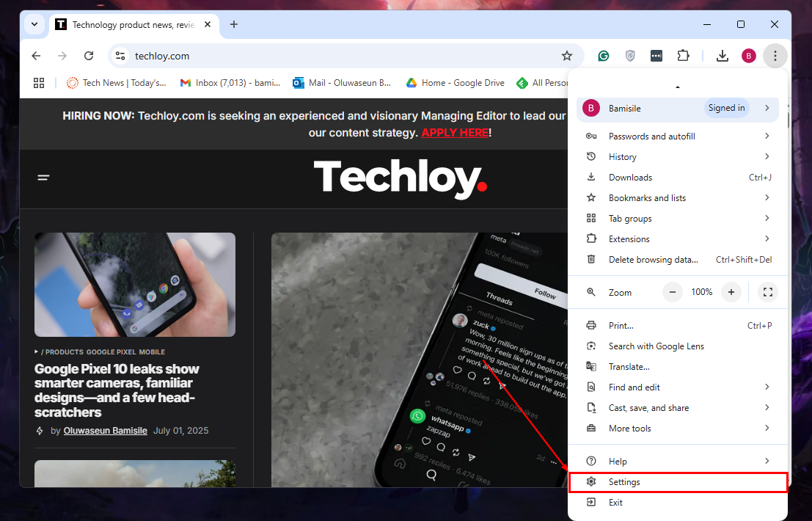This screenshot has height=521, width=812.
Task: Click the forward navigation arrow
Action: click(62, 56)
